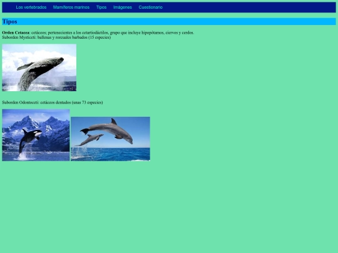Open the Los vertebrados menu link
This screenshot has height=253, width=338.
click(x=31, y=7)
